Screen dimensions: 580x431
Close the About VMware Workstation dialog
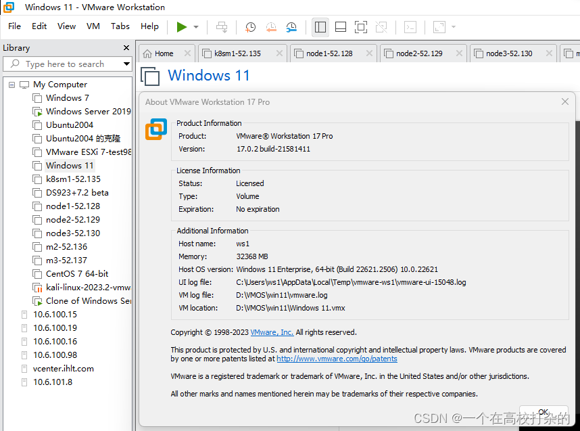[x=565, y=101]
